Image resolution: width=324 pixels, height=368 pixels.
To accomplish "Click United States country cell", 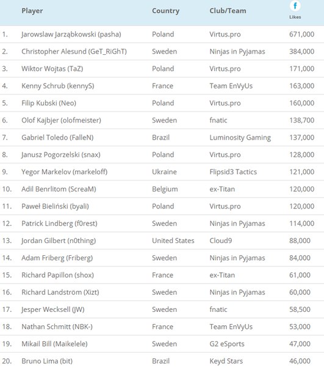I will tap(173, 241).
